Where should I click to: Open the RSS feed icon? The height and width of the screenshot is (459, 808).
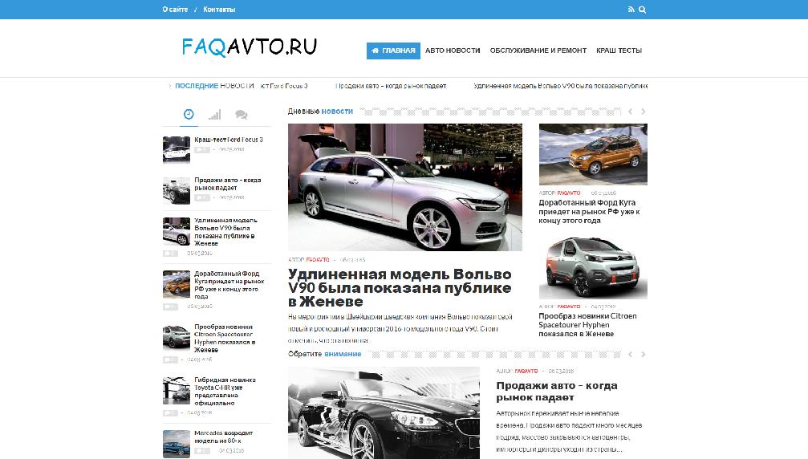tap(631, 10)
